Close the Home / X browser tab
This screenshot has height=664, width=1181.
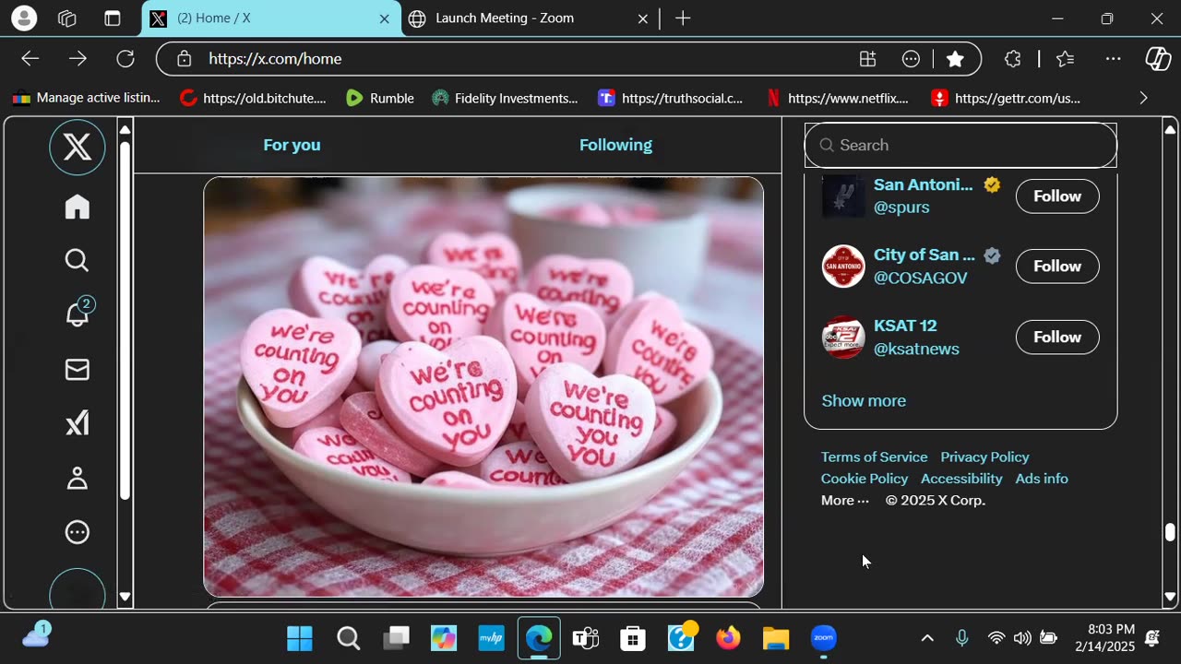pyautogui.click(x=385, y=18)
